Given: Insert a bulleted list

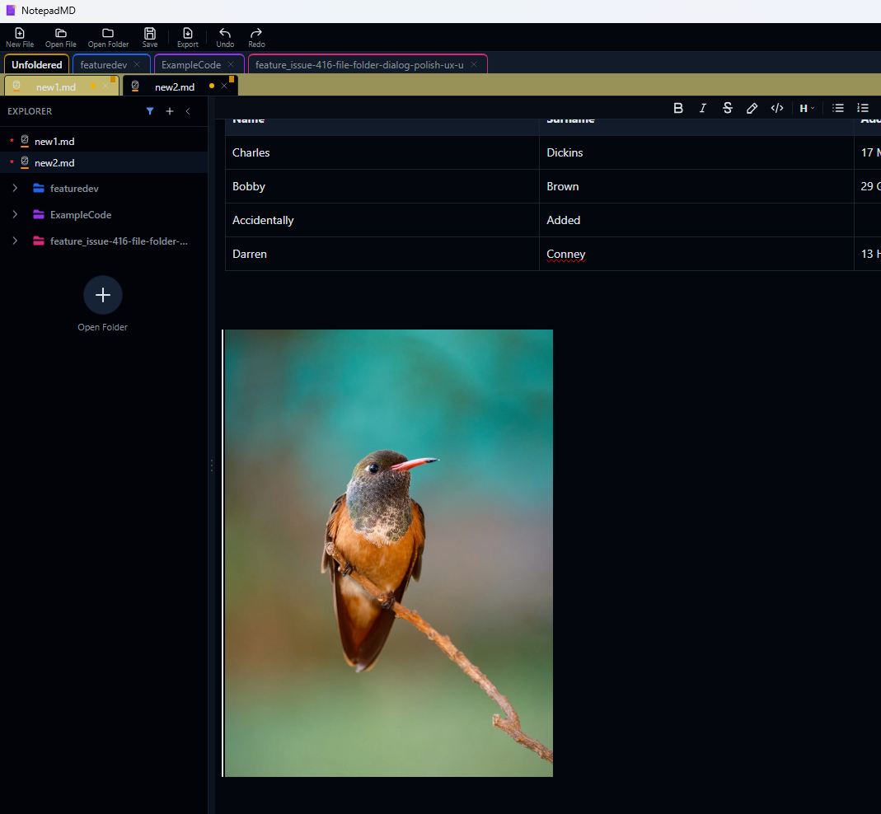Looking at the screenshot, I should point(838,109).
